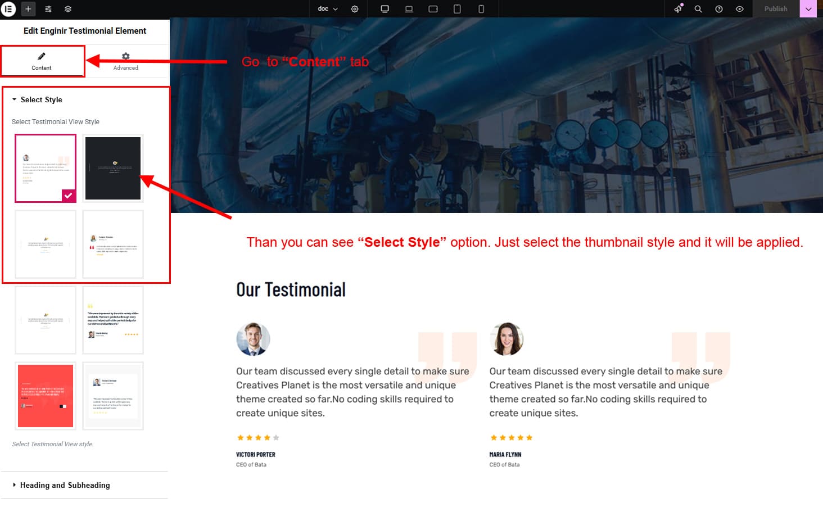
Task: Click the Elementor logo menu icon
Action: 8,9
